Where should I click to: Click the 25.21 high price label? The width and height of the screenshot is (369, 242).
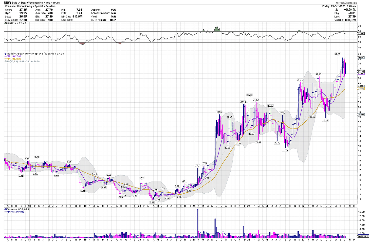(x=300, y=80)
